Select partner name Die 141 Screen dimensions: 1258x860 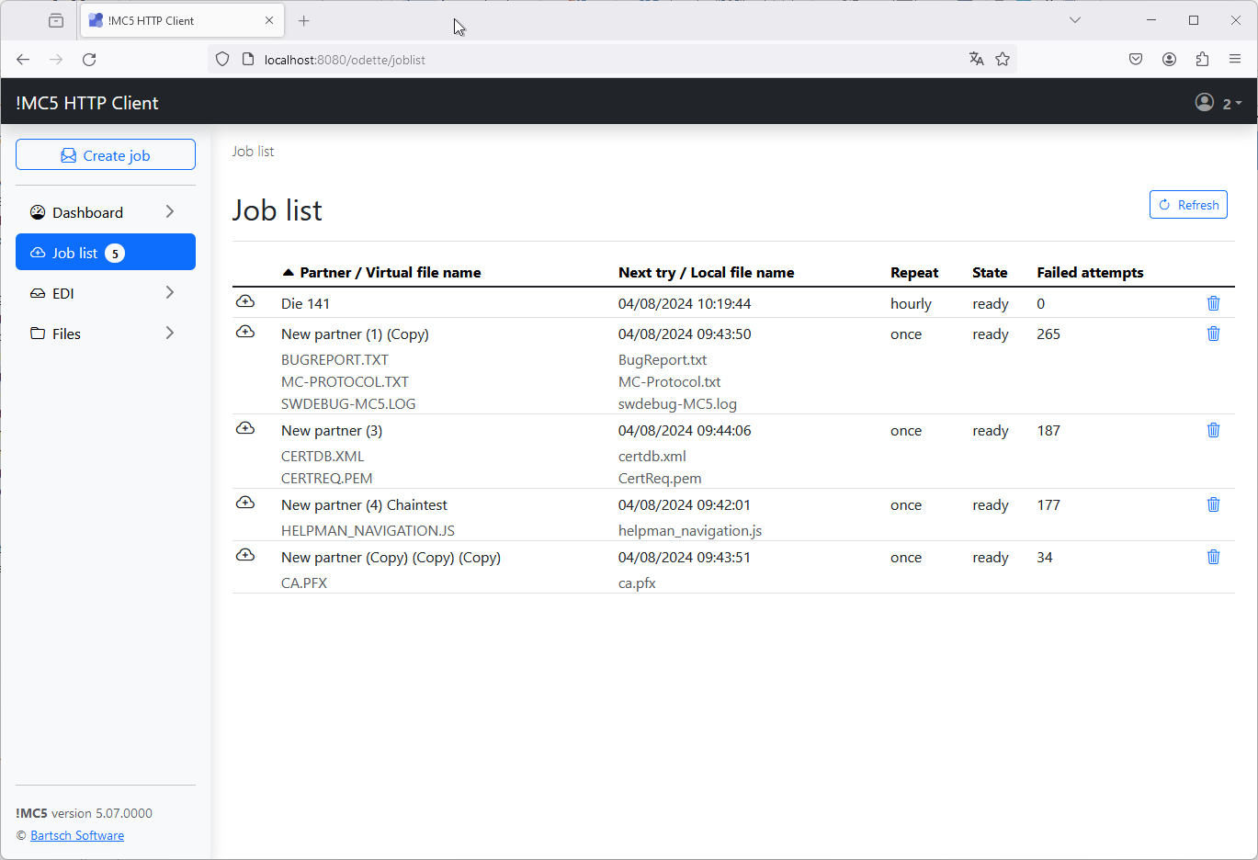coord(305,303)
